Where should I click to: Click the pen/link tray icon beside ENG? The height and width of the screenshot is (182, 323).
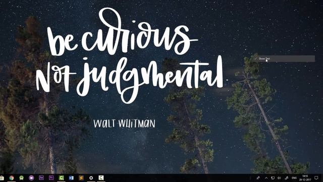287,178
